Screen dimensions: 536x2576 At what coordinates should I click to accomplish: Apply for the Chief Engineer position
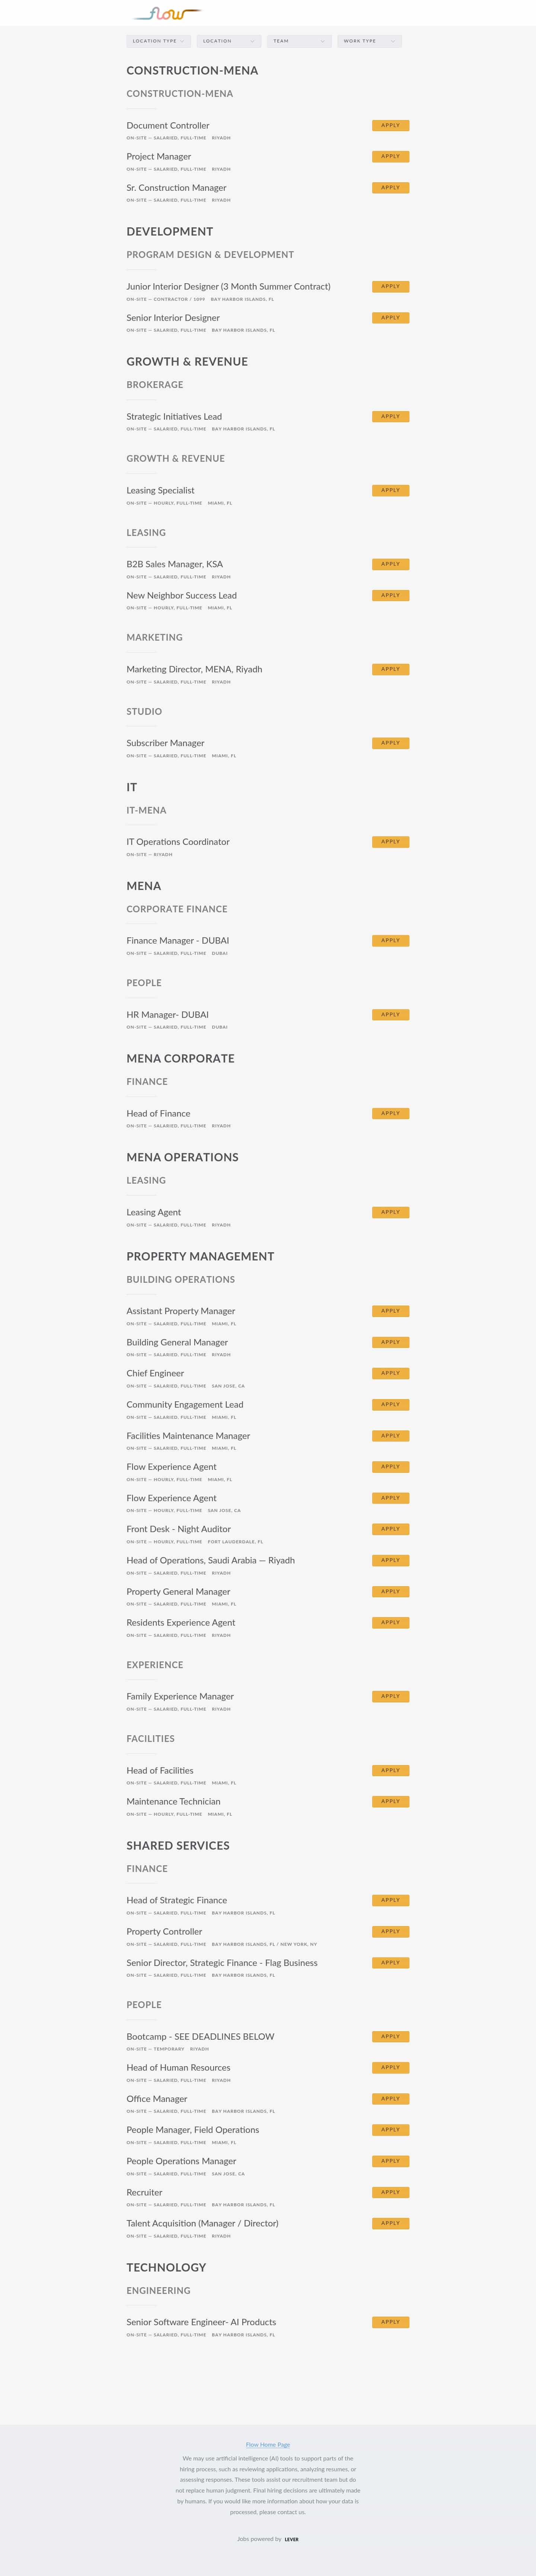point(390,1373)
